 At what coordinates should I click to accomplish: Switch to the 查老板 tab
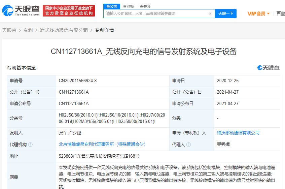pos(128,6)
